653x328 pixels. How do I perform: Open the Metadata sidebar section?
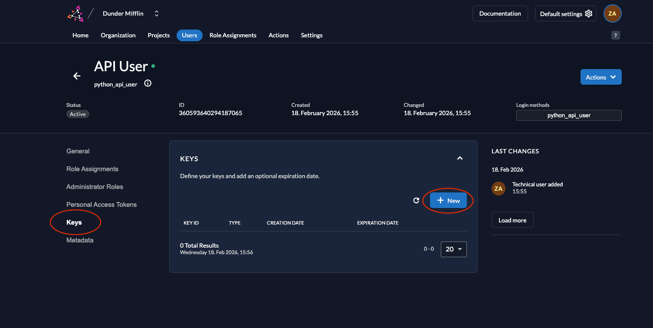(80, 240)
